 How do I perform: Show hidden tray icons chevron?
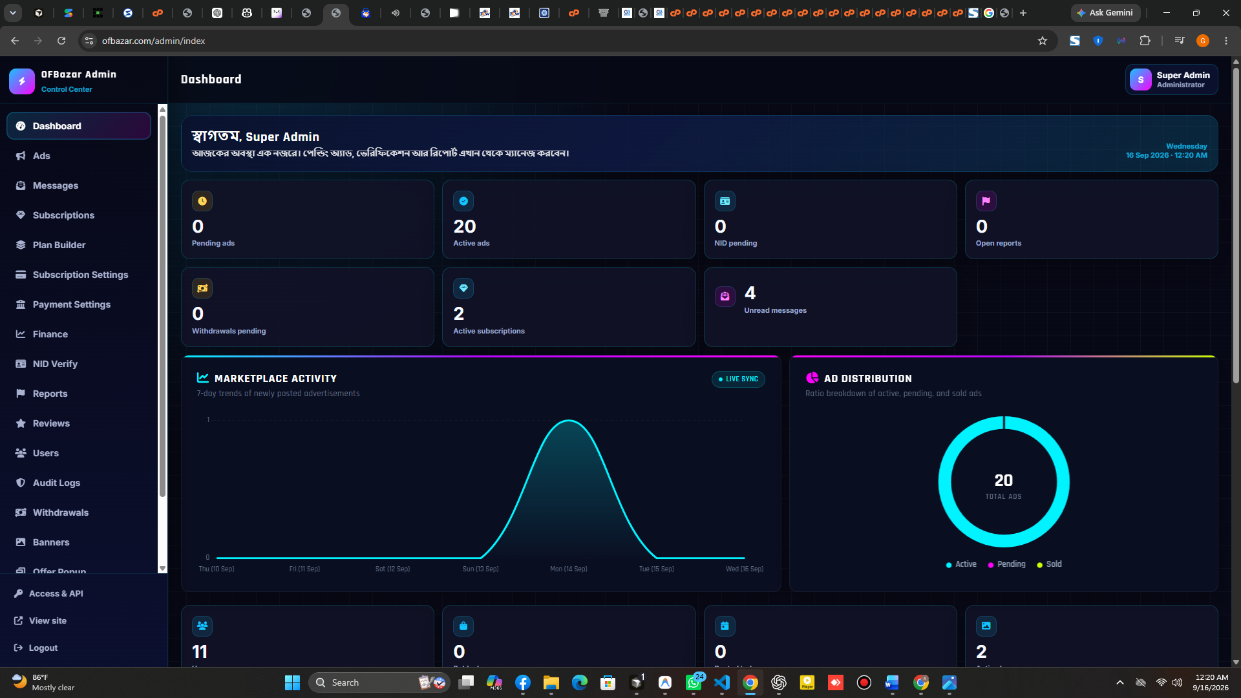(x=1120, y=682)
